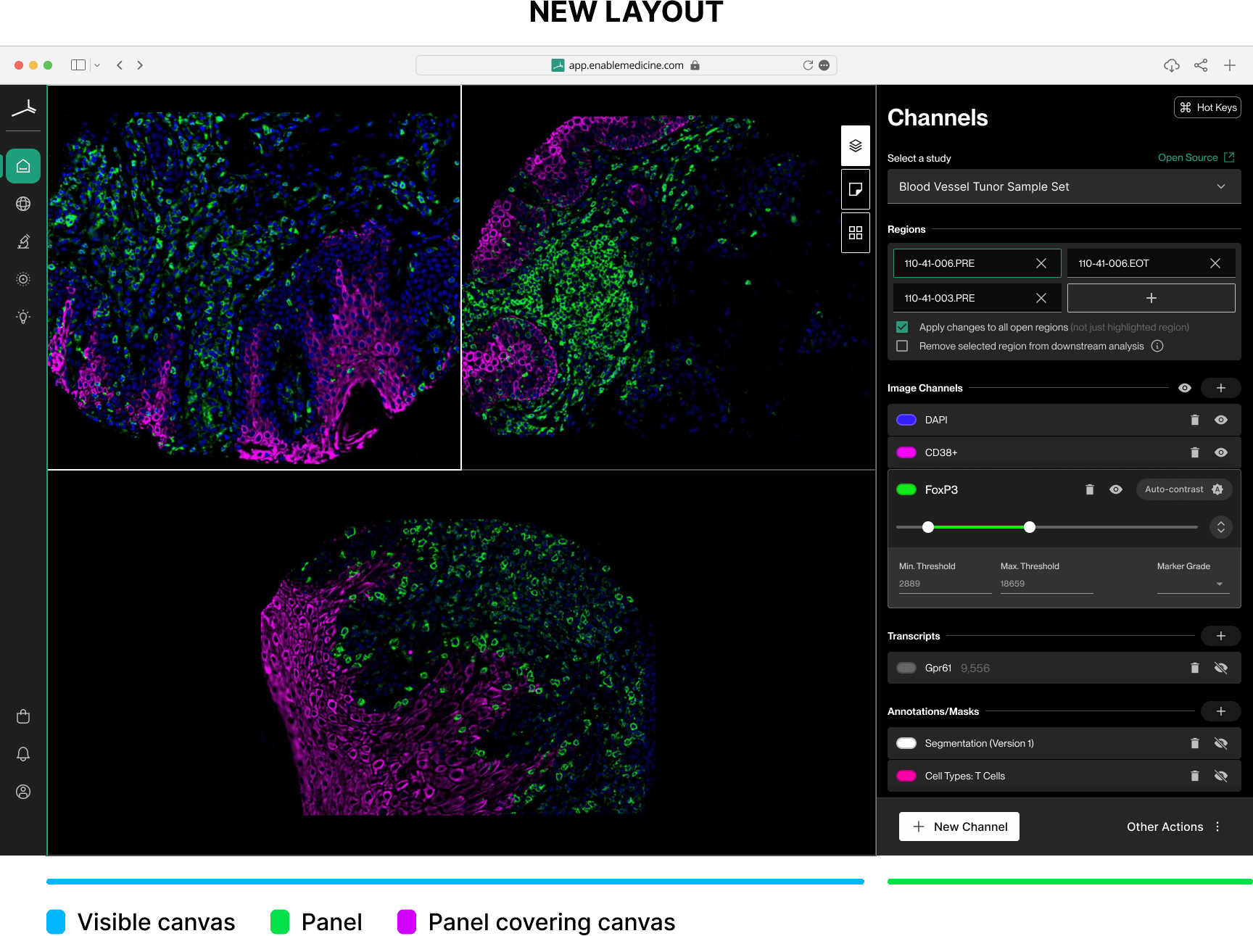Select the 110-41-006.EOT region tab
This screenshot has width=1253, height=936.
[x=1151, y=263]
